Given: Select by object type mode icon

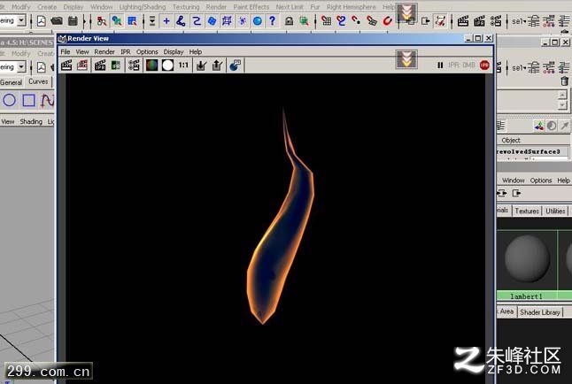Looking at the screenshot, I should (117, 21).
